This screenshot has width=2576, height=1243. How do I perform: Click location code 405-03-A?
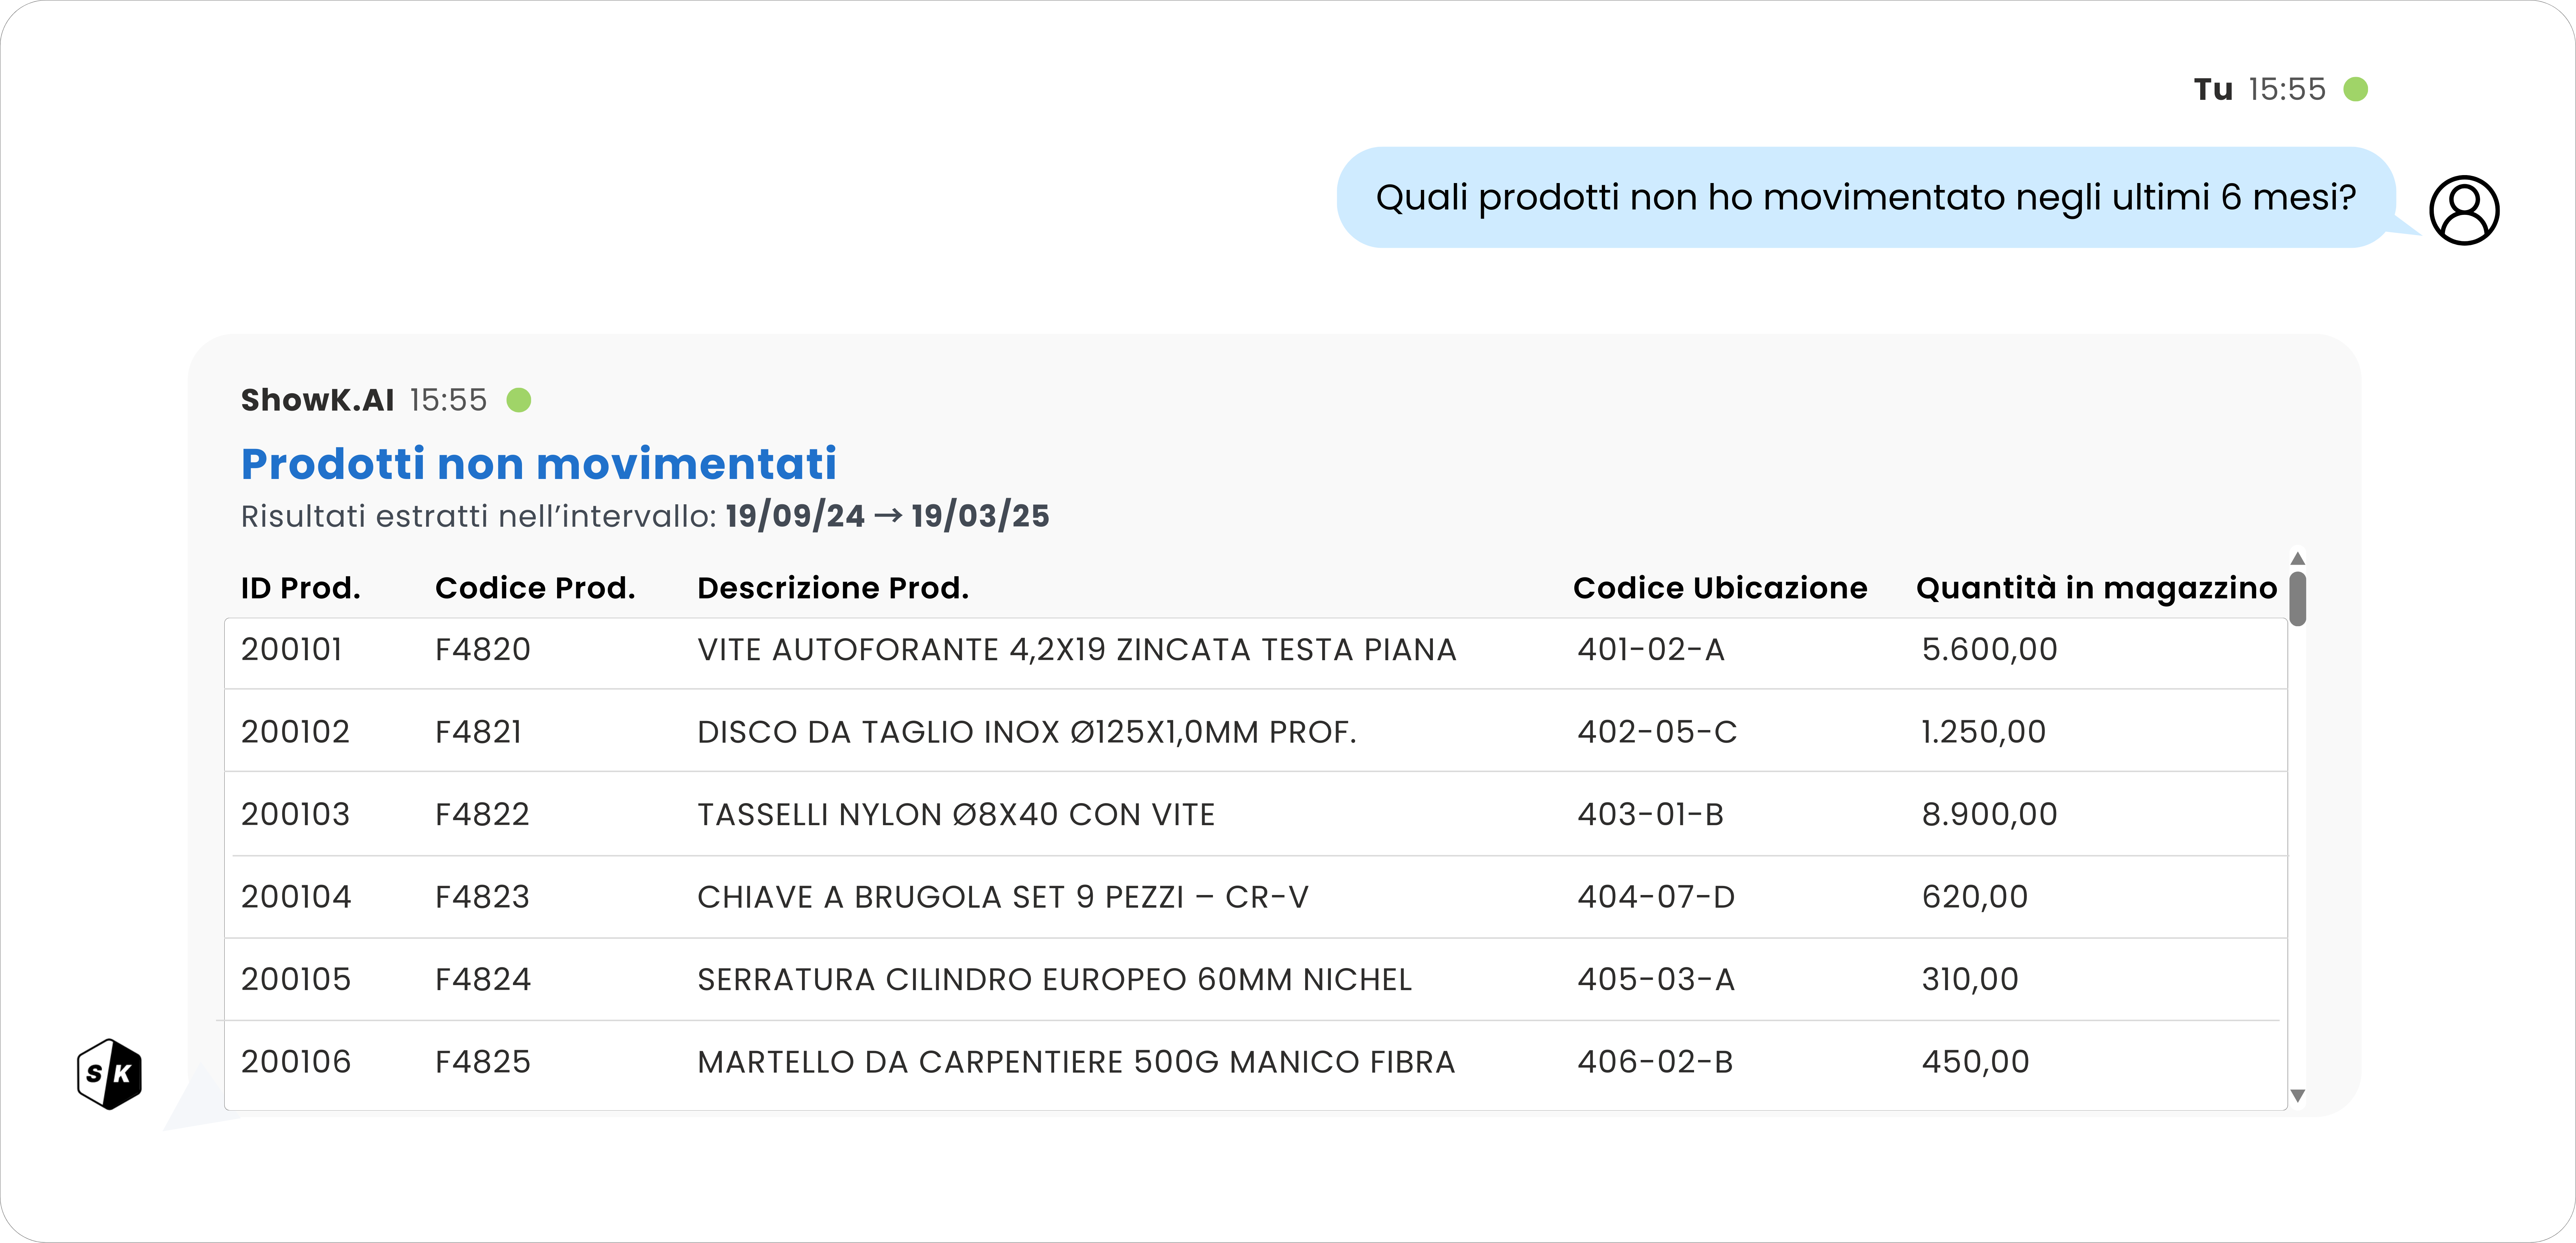click(1655, 979)
